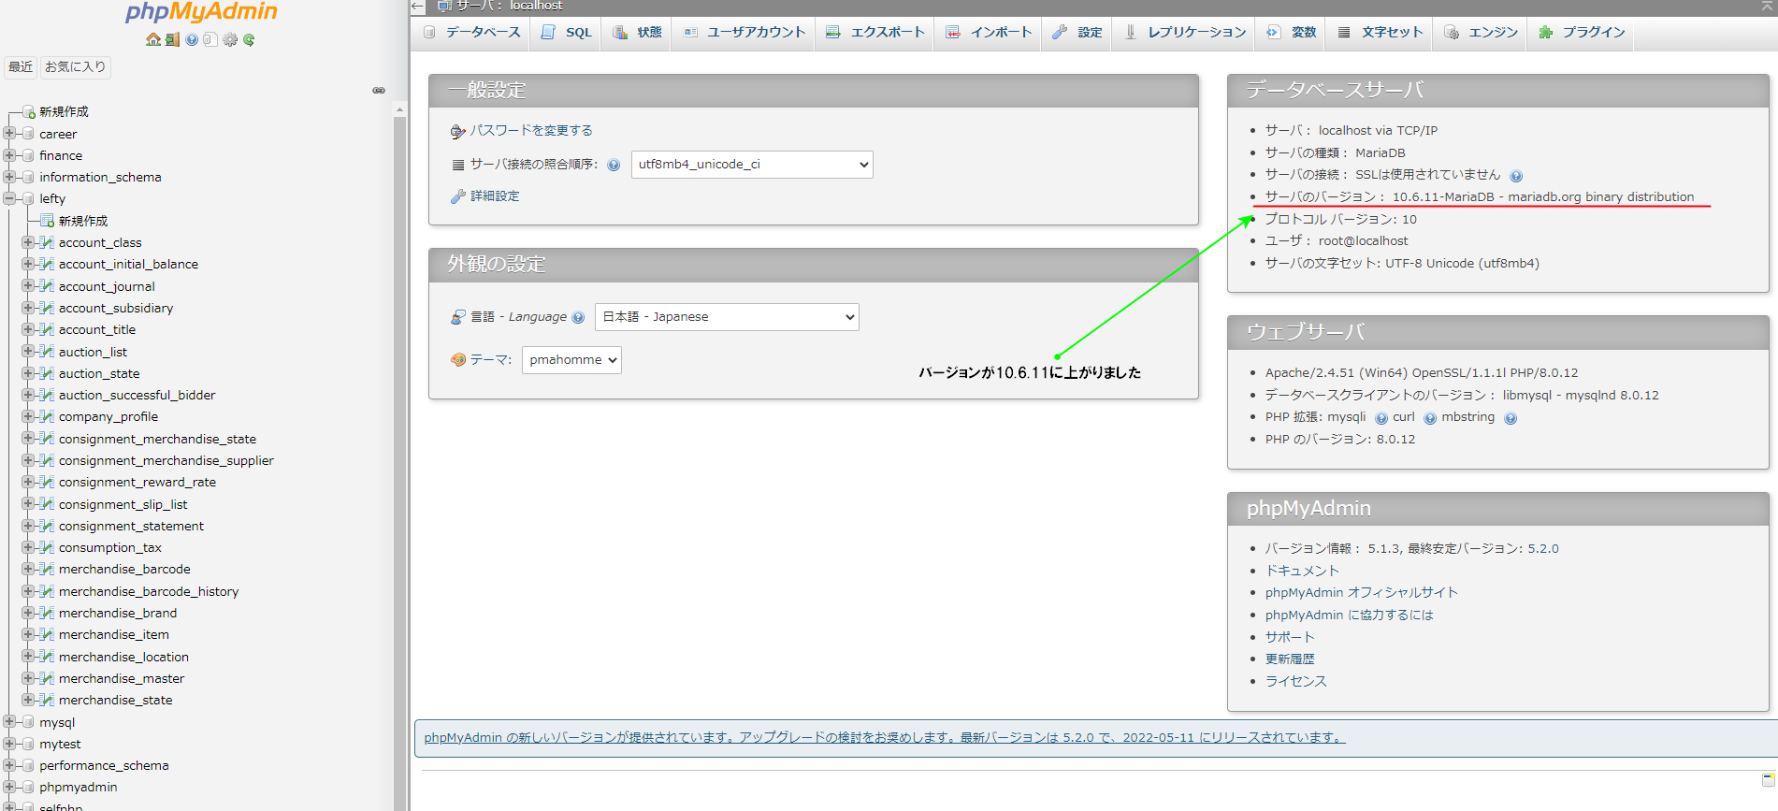Expand the mysql database
The image size is (1778, 811).
click(9, 722)
